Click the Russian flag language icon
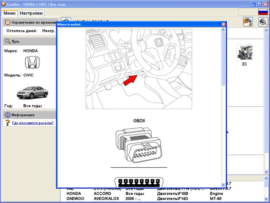 click(263, 12)
